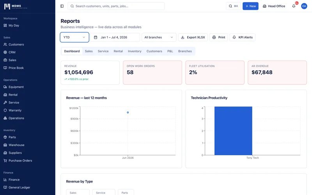Open KPI Alerts
The image size is (312, 195).
click(x=242, y=37)
